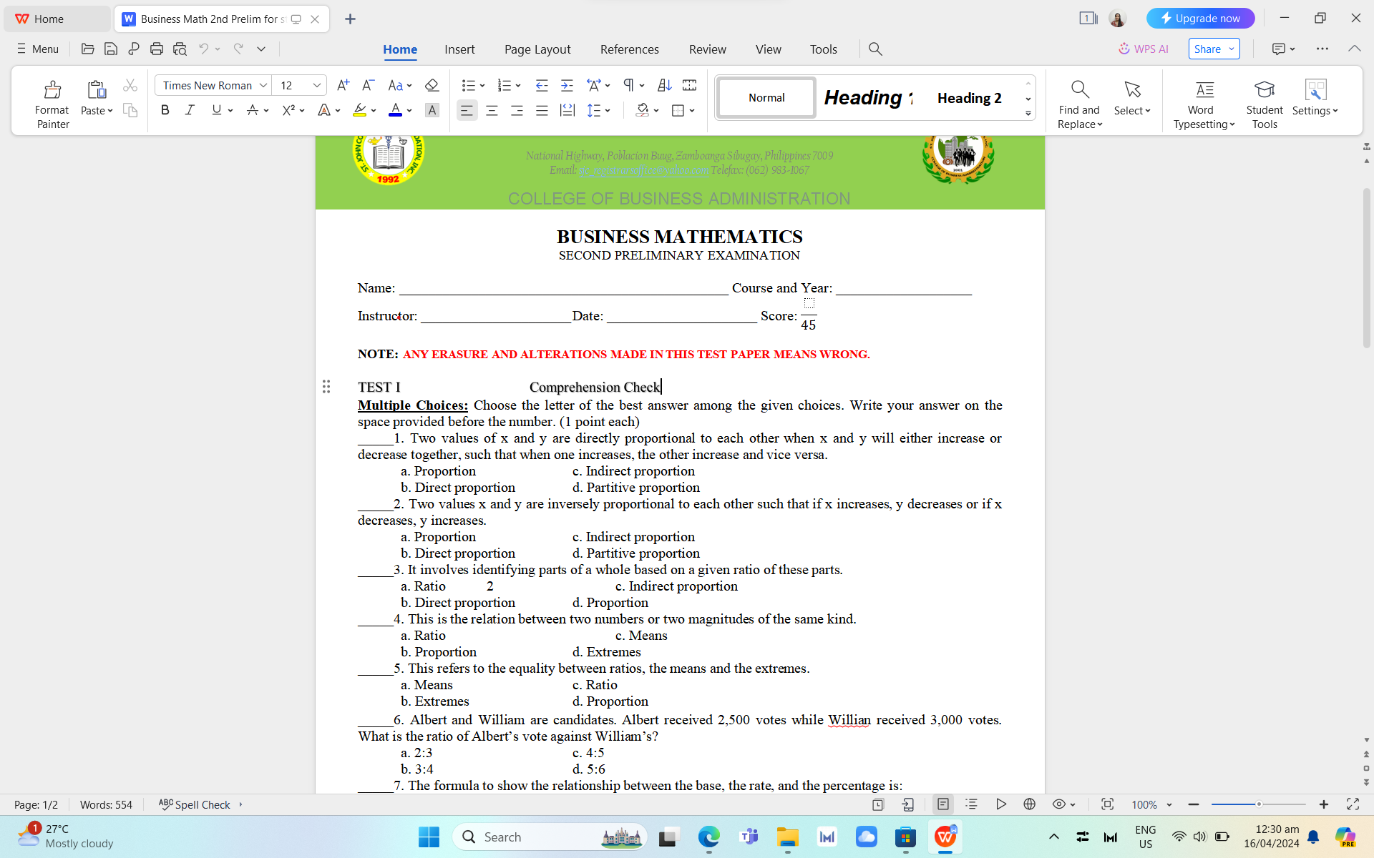This screenshot has height=858, width=1374.
Task: Toggle Bold formatting
Action: pos(165,110)
